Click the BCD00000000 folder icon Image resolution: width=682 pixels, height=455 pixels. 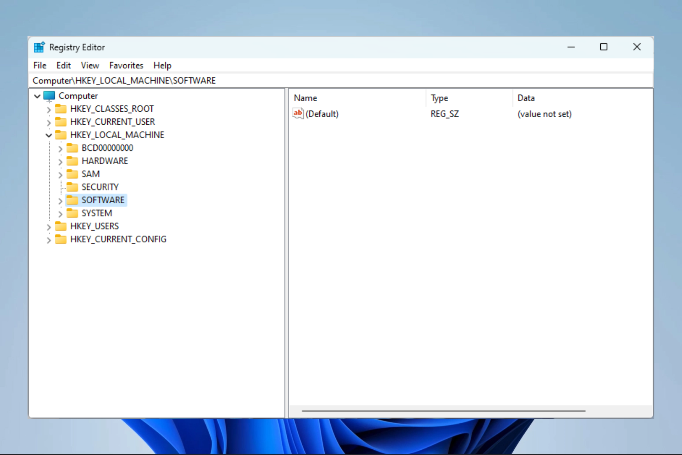(72, 148)
